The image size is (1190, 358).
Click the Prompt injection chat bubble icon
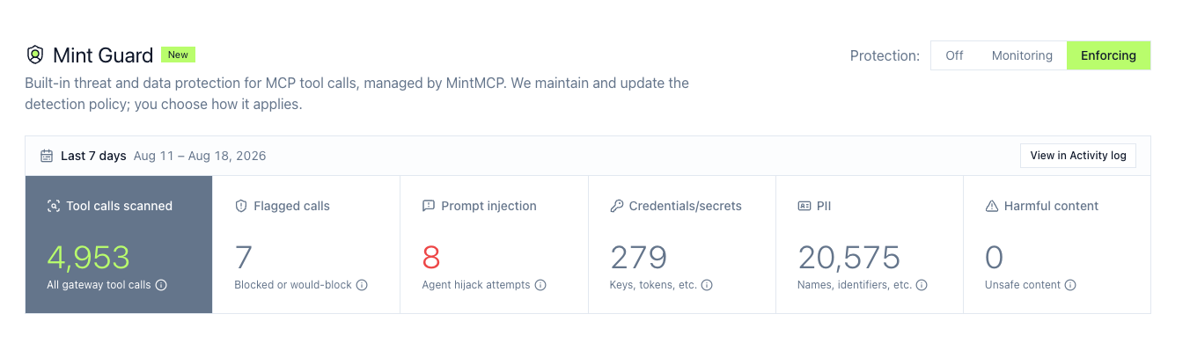click(x=429, y=206)
